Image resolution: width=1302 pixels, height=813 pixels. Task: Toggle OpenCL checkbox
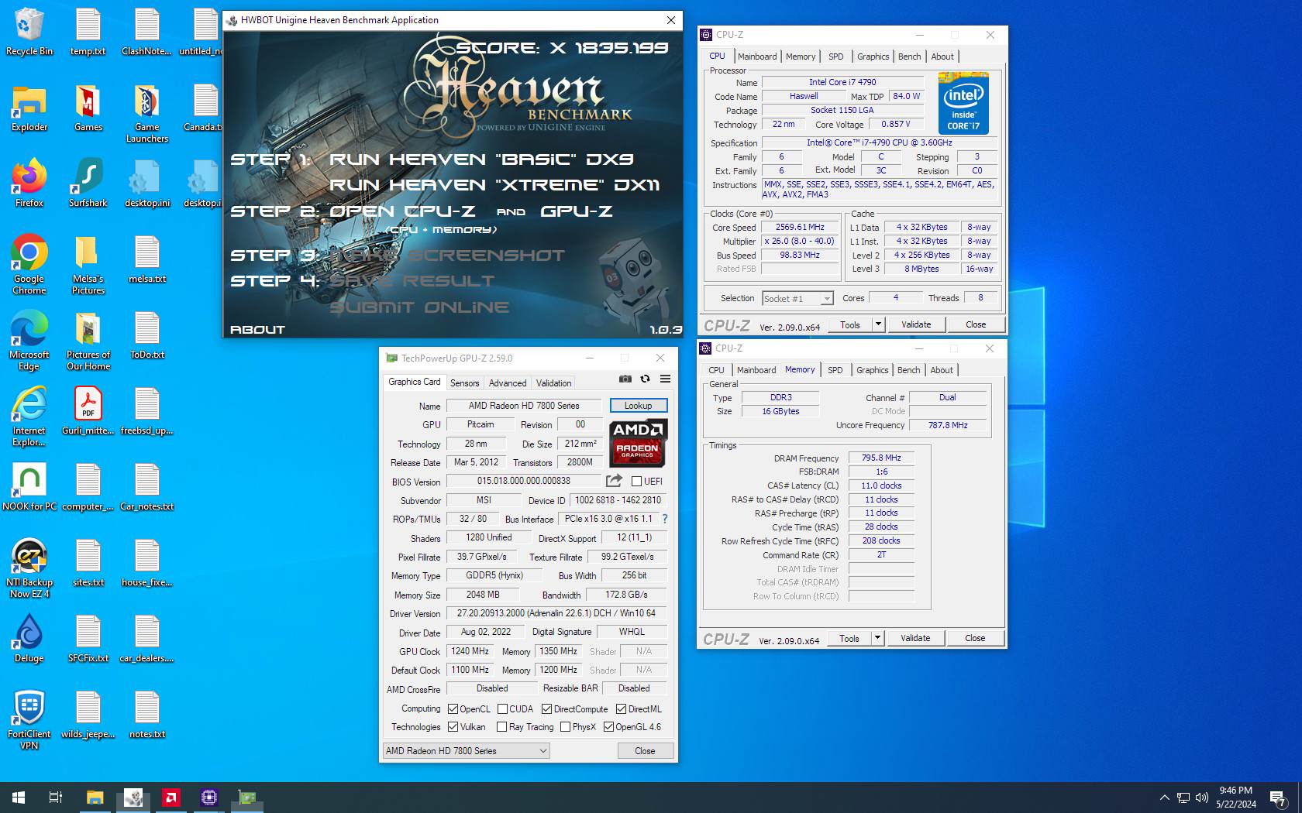(x=453, y=709)
